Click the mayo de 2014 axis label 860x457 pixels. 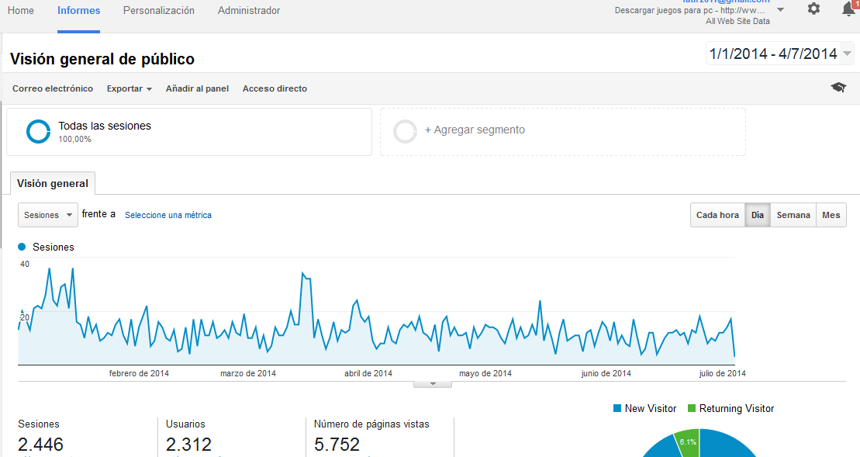click(485, 374)
